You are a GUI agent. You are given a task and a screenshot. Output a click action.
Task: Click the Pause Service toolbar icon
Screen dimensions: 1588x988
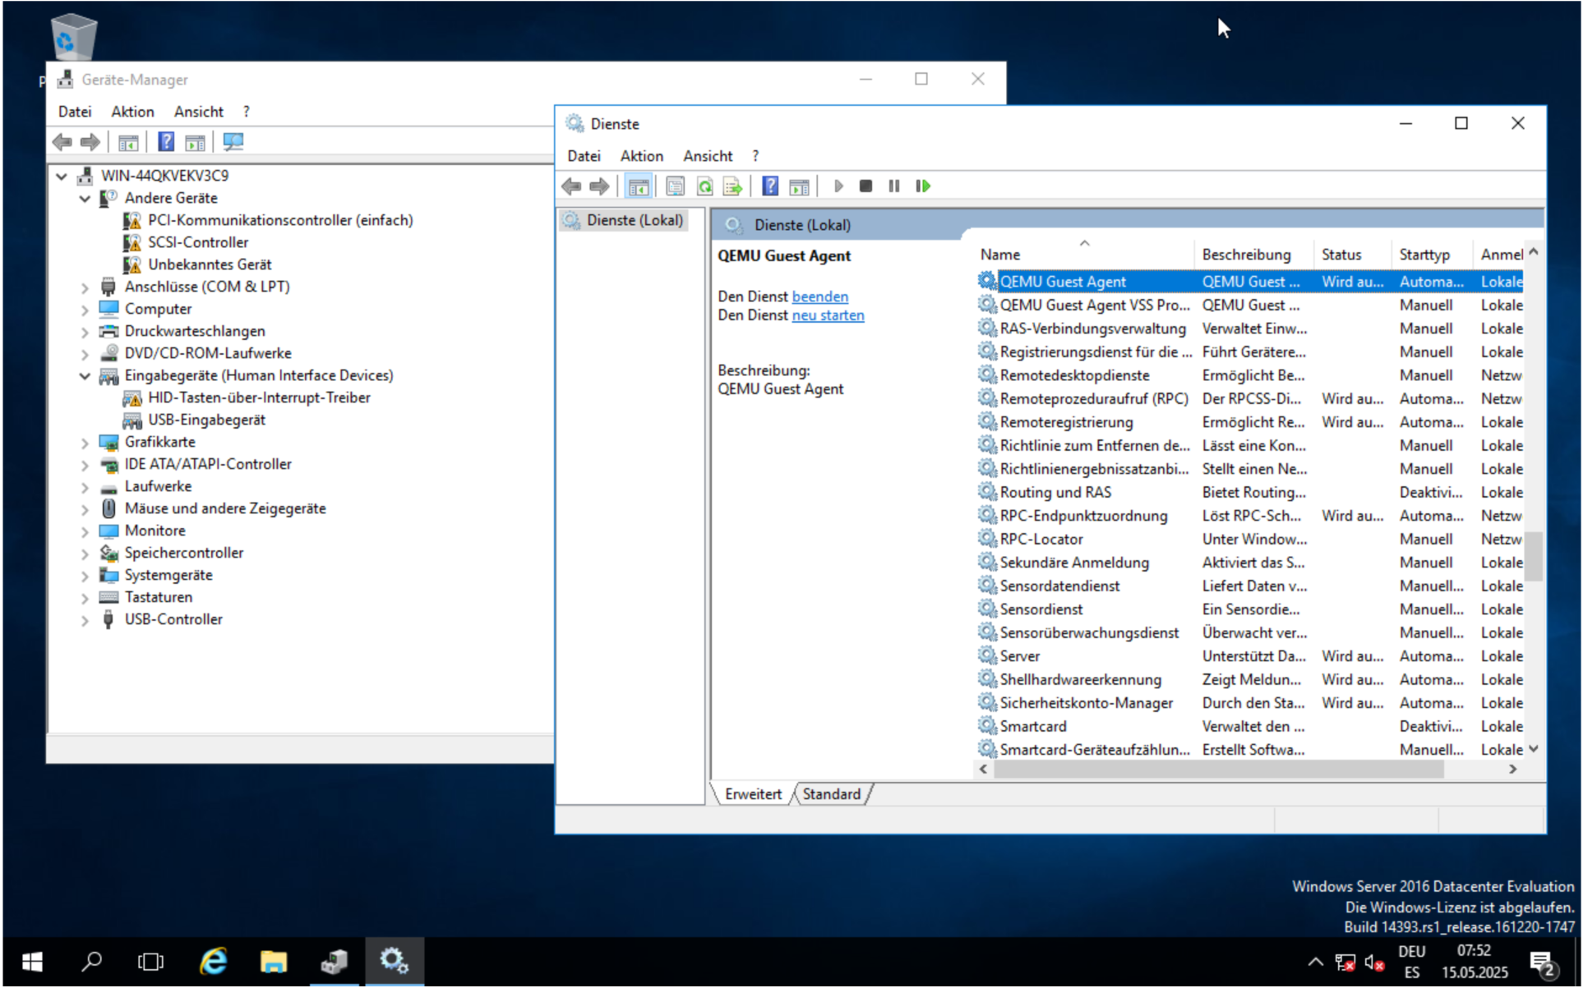tap(896, 186)
